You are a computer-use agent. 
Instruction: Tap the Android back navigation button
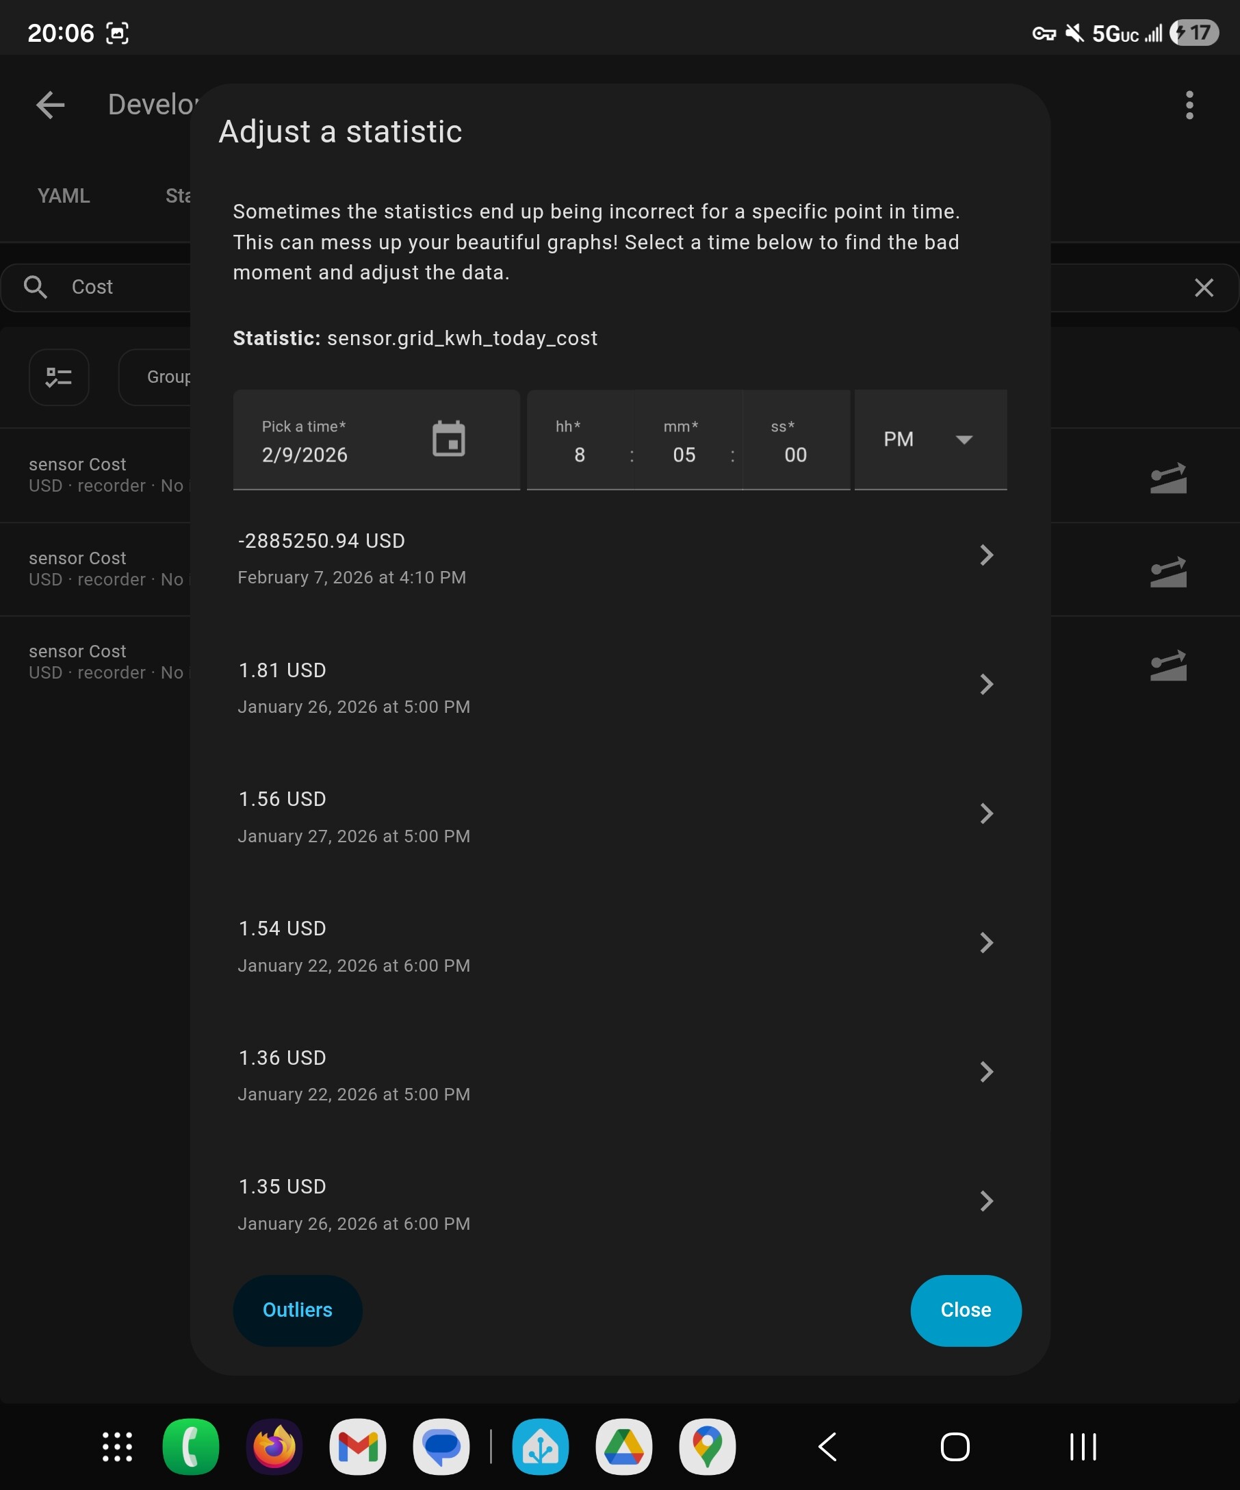[827, 1447]
